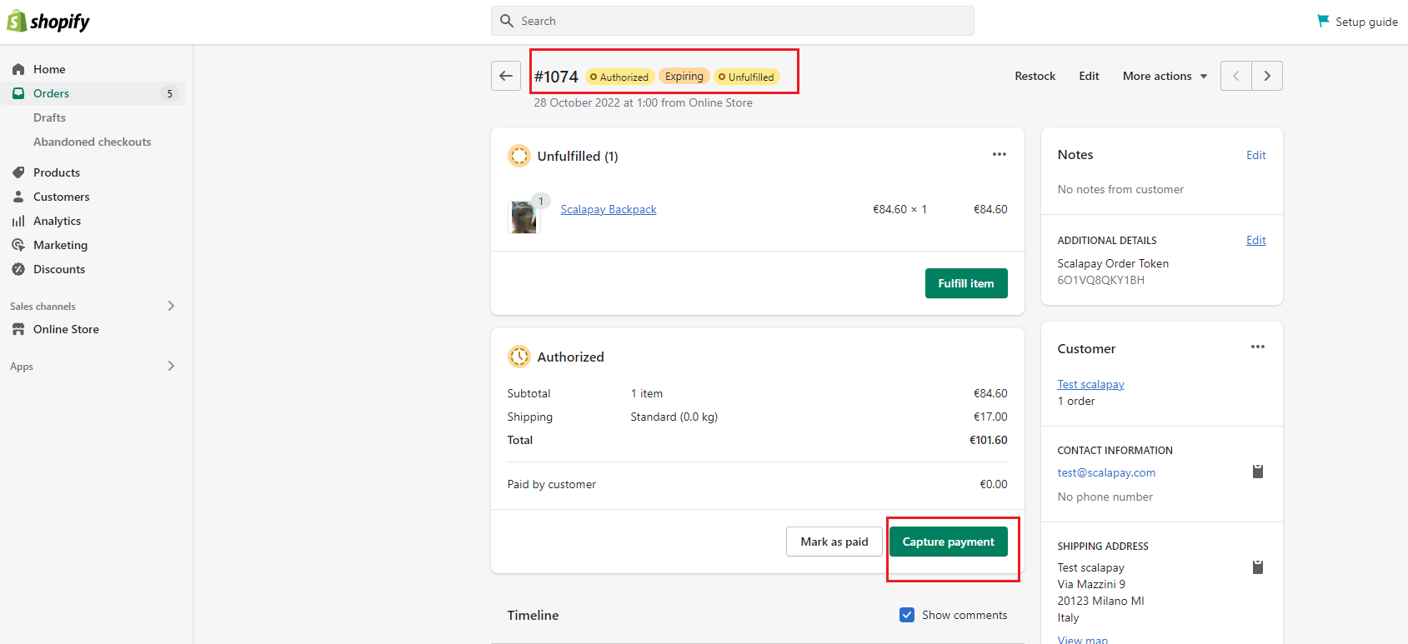Click the Authorized status badge
This screenshot has height=644, width=1408.
619,77
